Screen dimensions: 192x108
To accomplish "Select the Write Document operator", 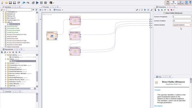I will pyautogui.click(x=12, y=37).
